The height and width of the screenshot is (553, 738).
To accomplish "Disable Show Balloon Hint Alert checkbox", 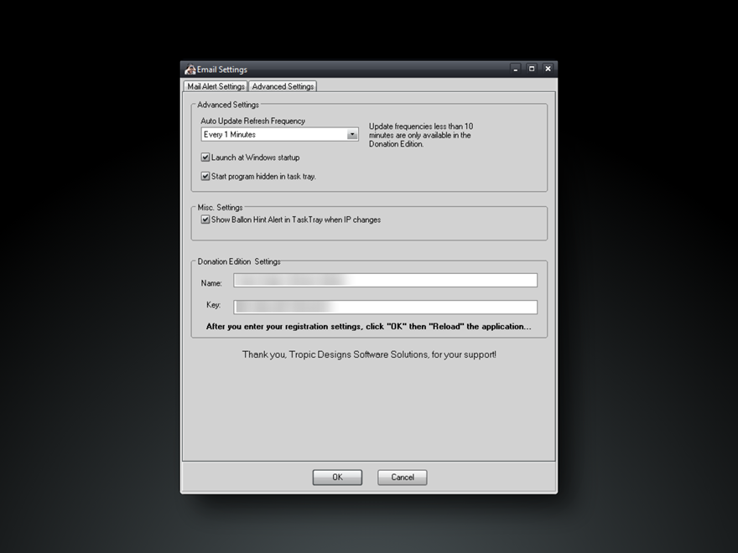I will coord(205,220).
